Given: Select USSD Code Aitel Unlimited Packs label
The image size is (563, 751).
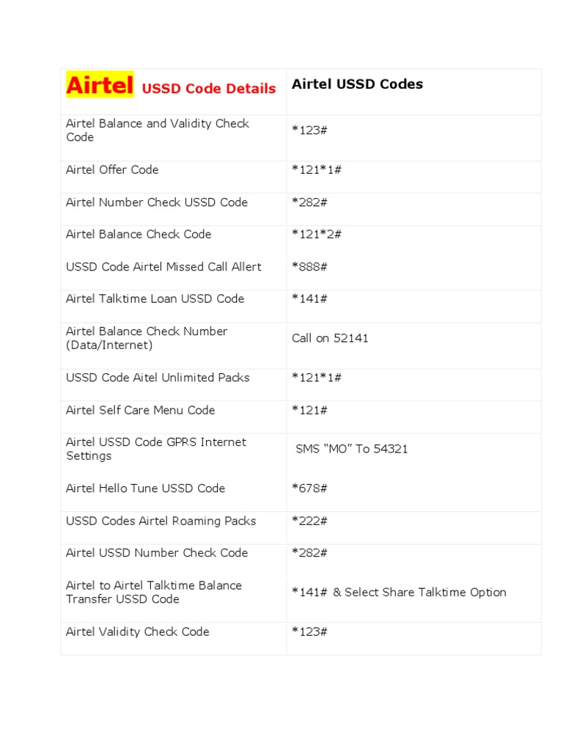Looking at the screenshot, I should pyautogui.click(x=158, y=378).
